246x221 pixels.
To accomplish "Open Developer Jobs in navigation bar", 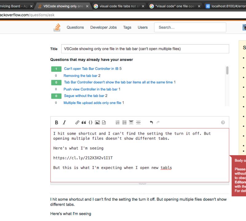I will [x=104, y=27].
